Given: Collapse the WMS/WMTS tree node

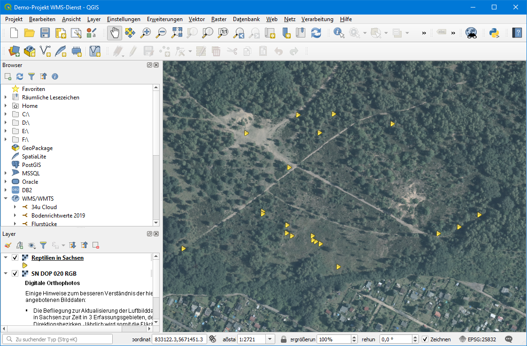Looking at the screenshot, I should pyautogui.click(x=6, y=199).
